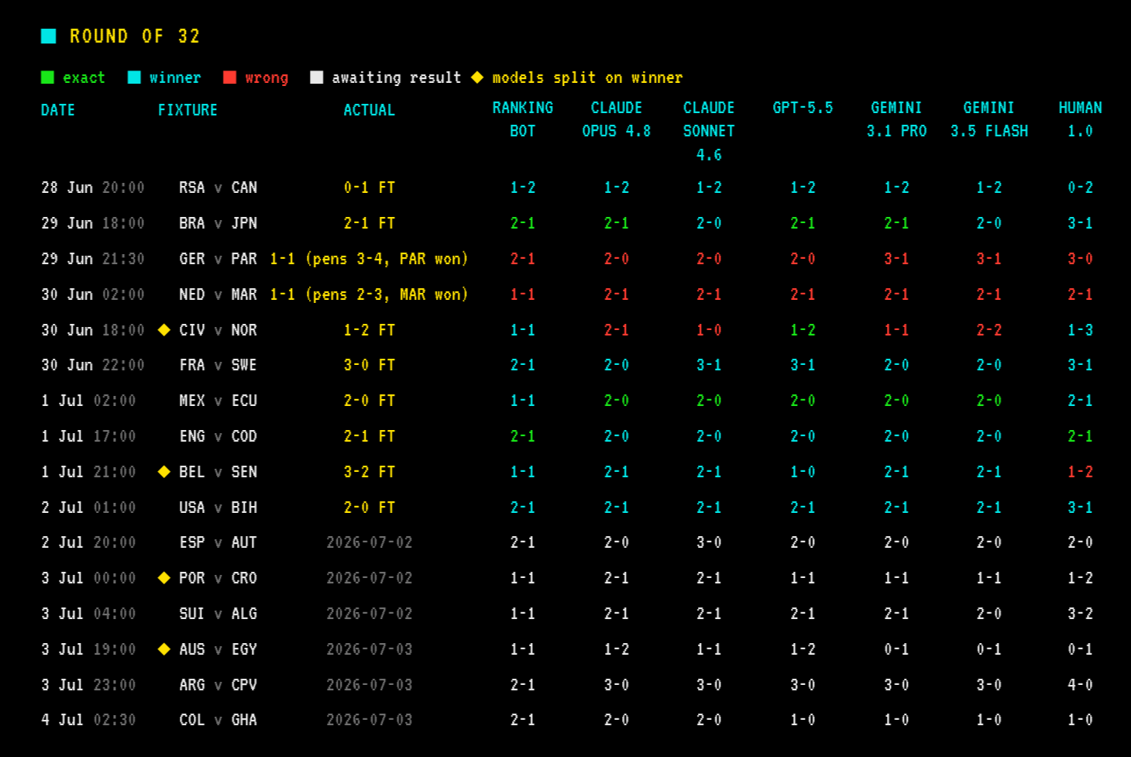Click the 4 Jul 02:30 date cell

pos(88,720)
